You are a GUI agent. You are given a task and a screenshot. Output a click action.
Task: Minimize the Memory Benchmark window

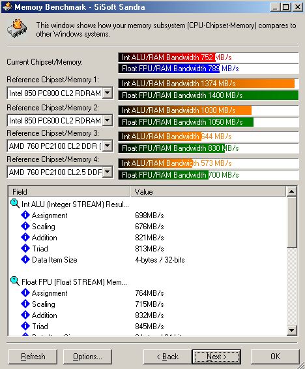275,7
